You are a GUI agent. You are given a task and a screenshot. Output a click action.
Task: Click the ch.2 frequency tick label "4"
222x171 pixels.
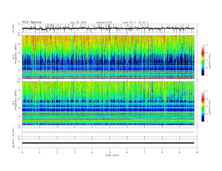pyautogui.click(x=20, y=108)
